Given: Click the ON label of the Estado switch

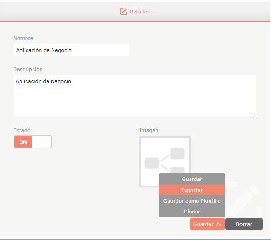Looking at the screenshot, I should tap(23, 142).
